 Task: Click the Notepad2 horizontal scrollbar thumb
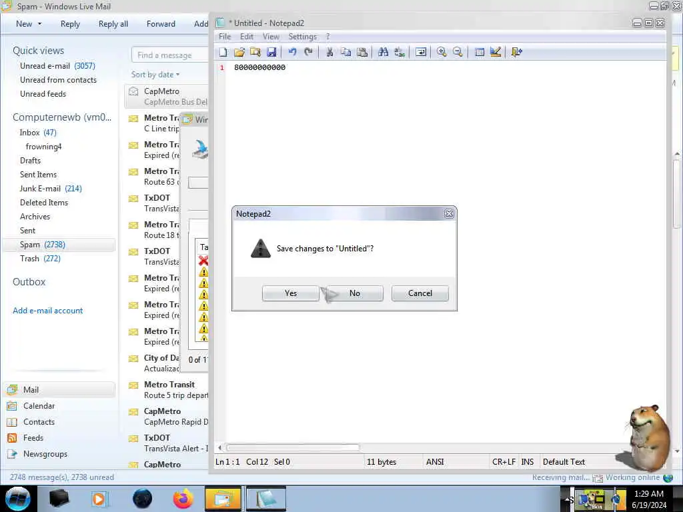click(x=293, y=447)
